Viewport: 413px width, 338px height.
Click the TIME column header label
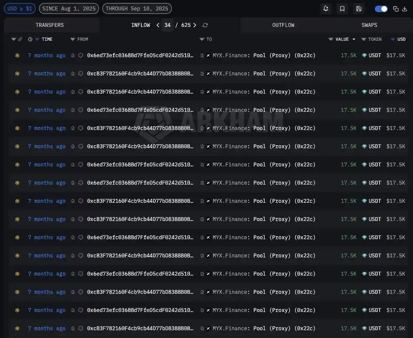pos(47,39)
